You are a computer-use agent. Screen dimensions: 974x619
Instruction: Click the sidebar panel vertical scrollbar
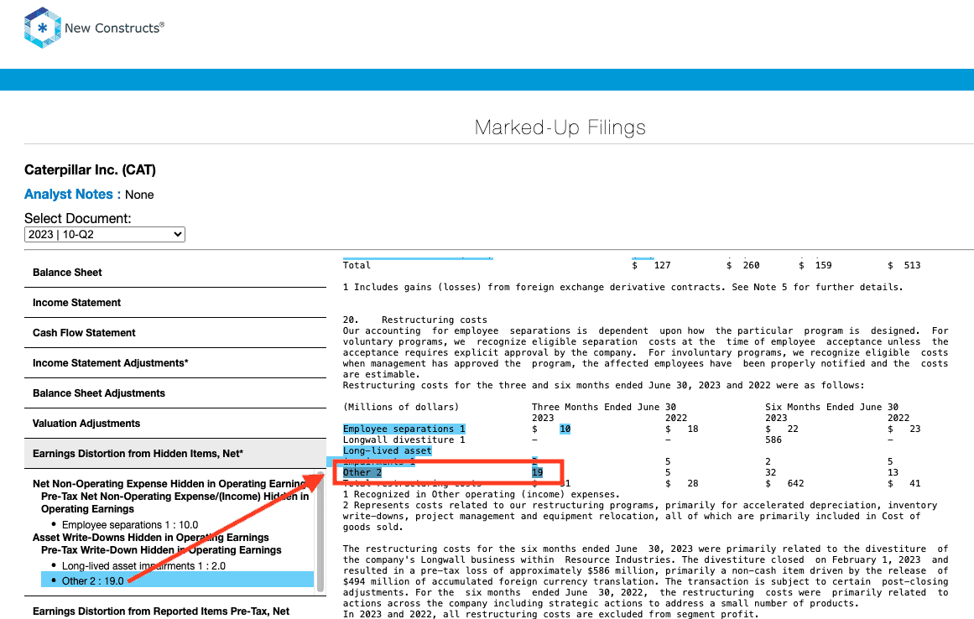tap(320, 532)
